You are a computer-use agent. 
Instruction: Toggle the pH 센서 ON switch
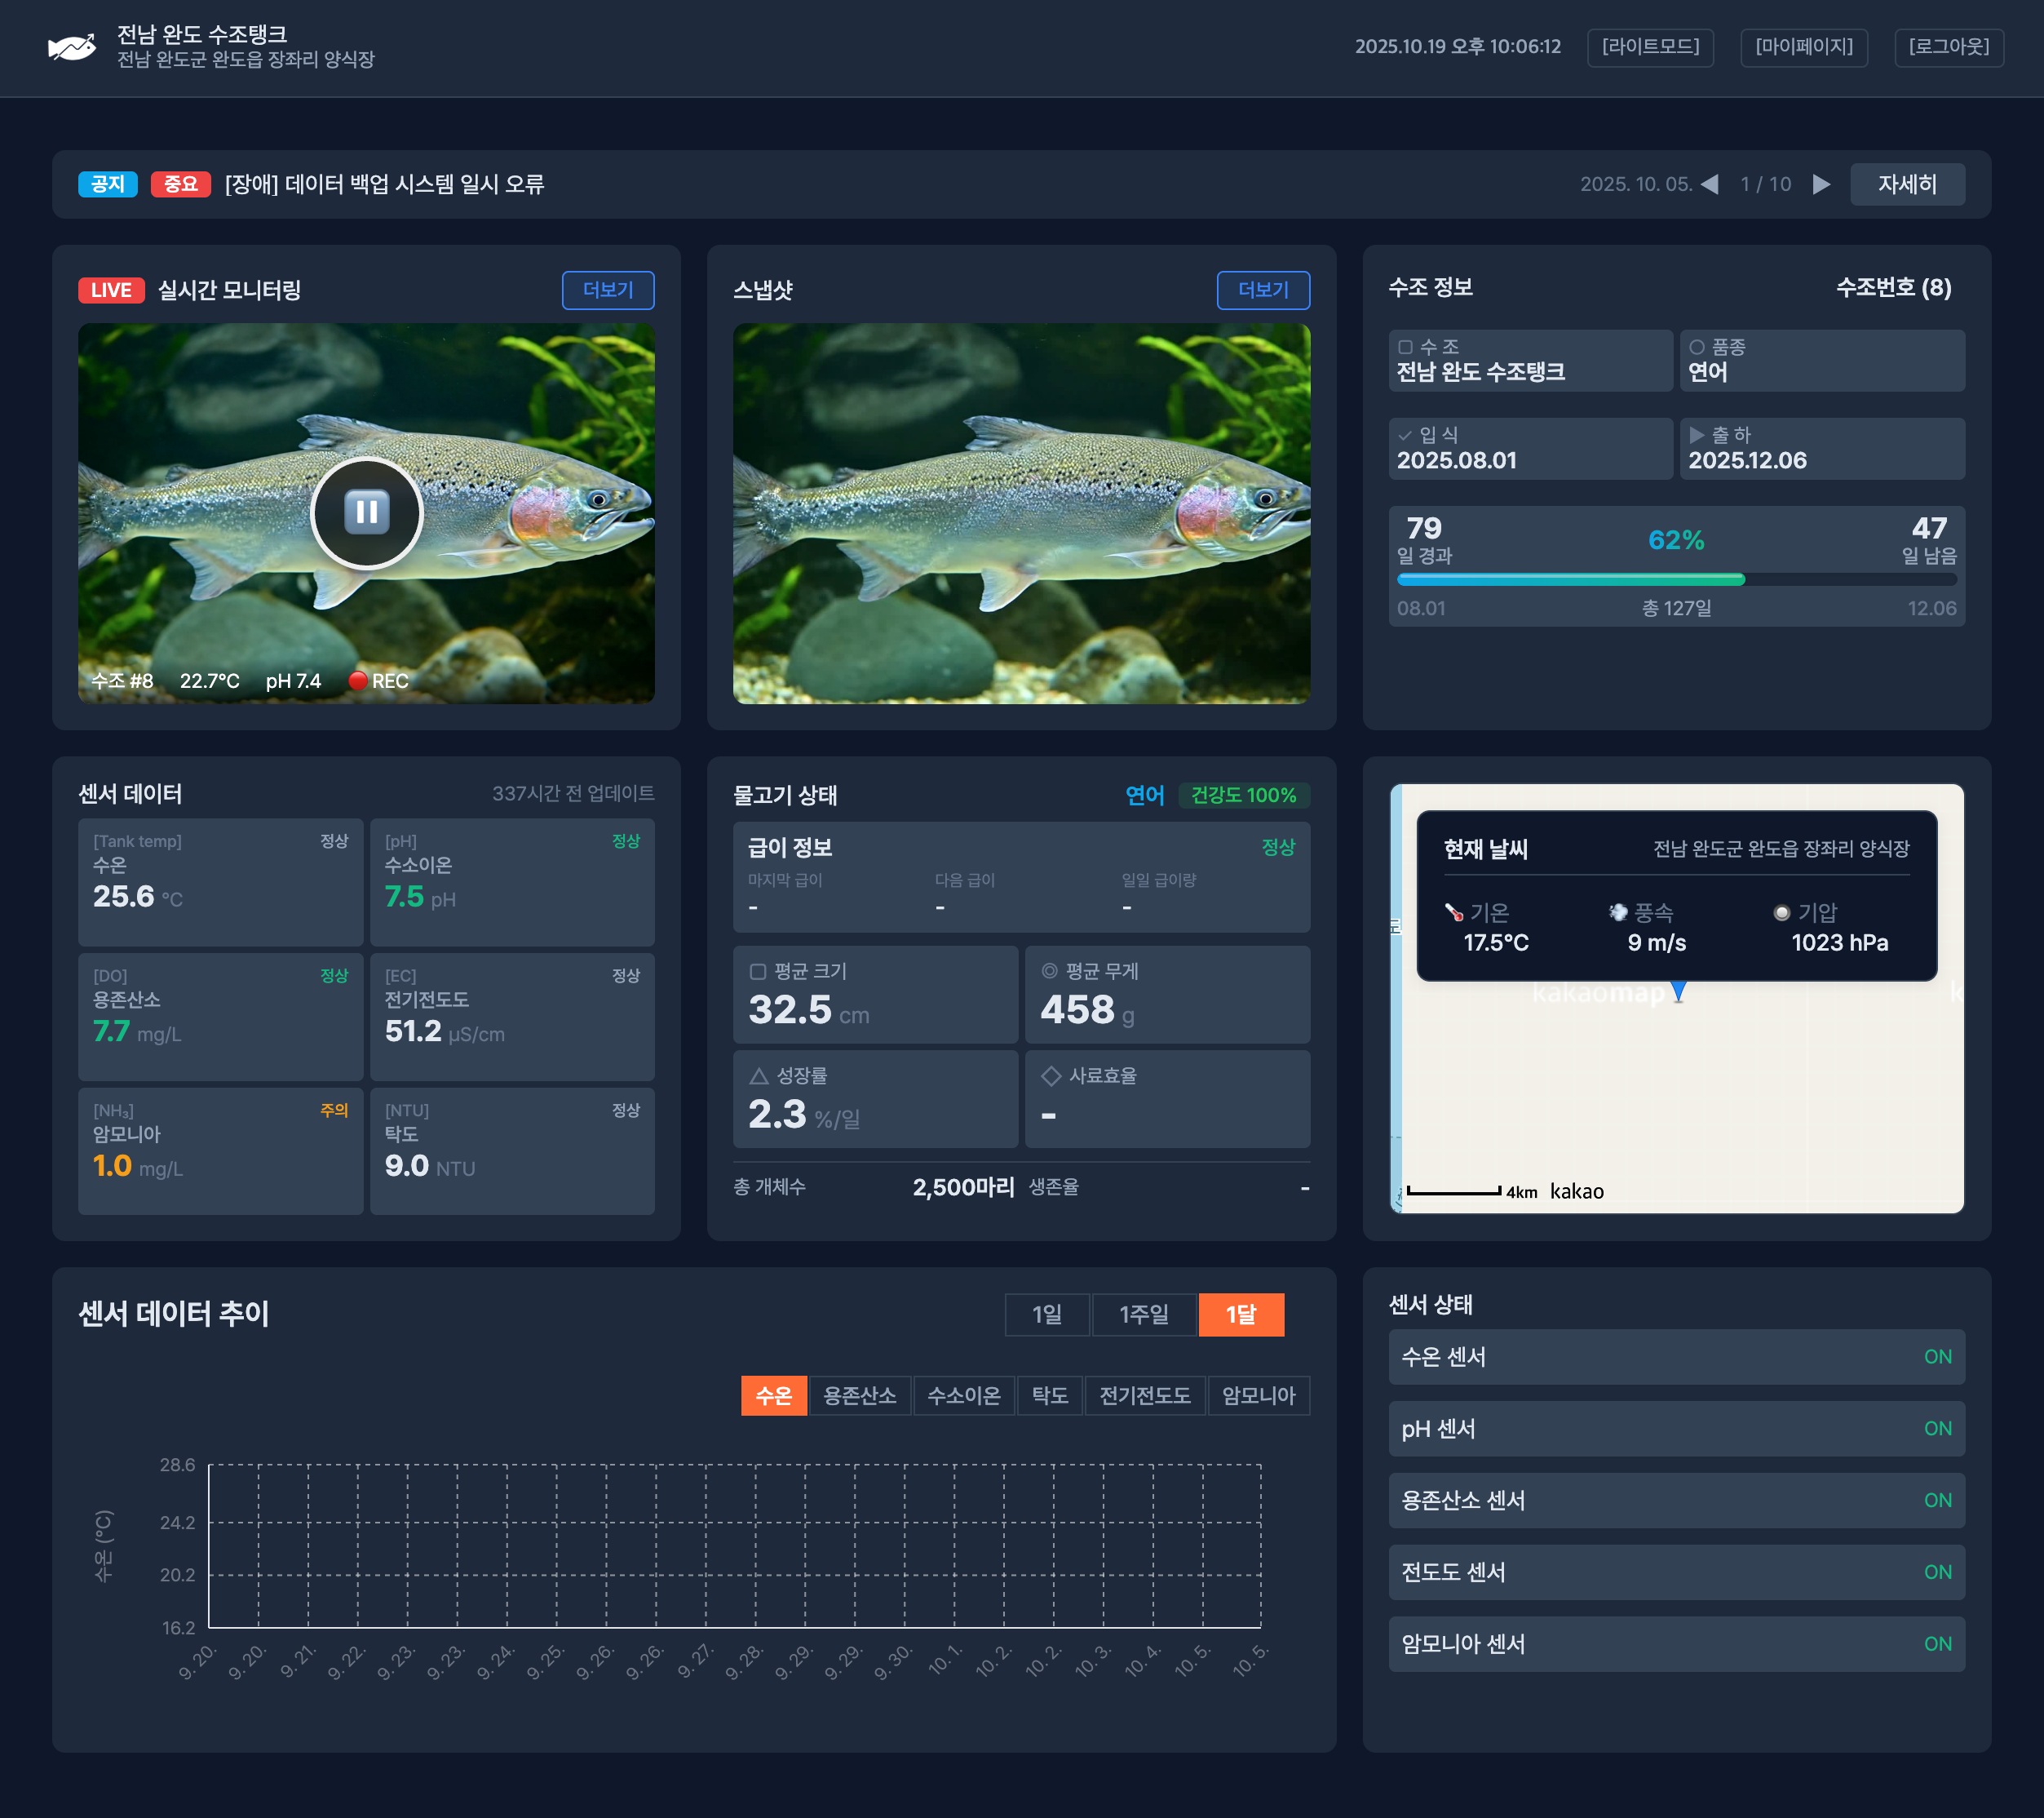[1936, 1429]
